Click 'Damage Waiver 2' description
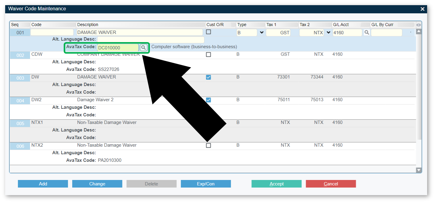 [x=95, y=100]
